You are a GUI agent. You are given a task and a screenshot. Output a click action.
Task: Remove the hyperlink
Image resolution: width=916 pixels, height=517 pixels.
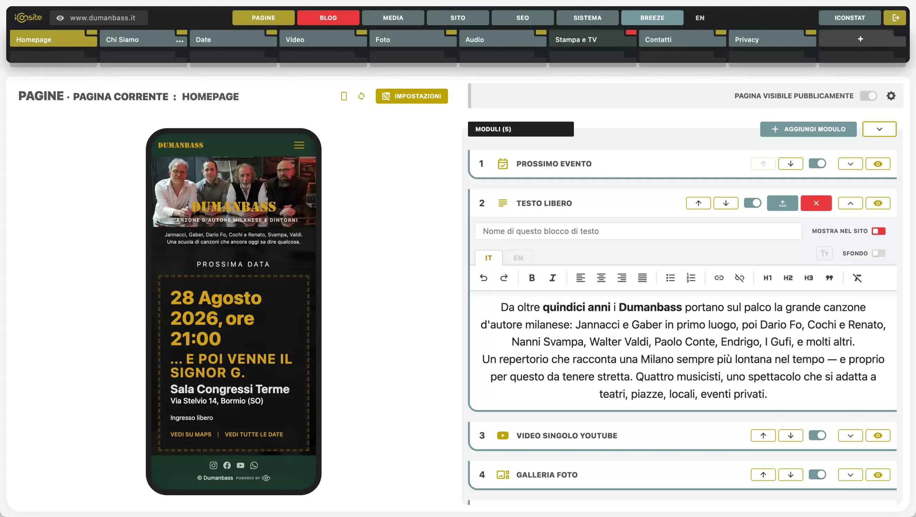point(740,278)
